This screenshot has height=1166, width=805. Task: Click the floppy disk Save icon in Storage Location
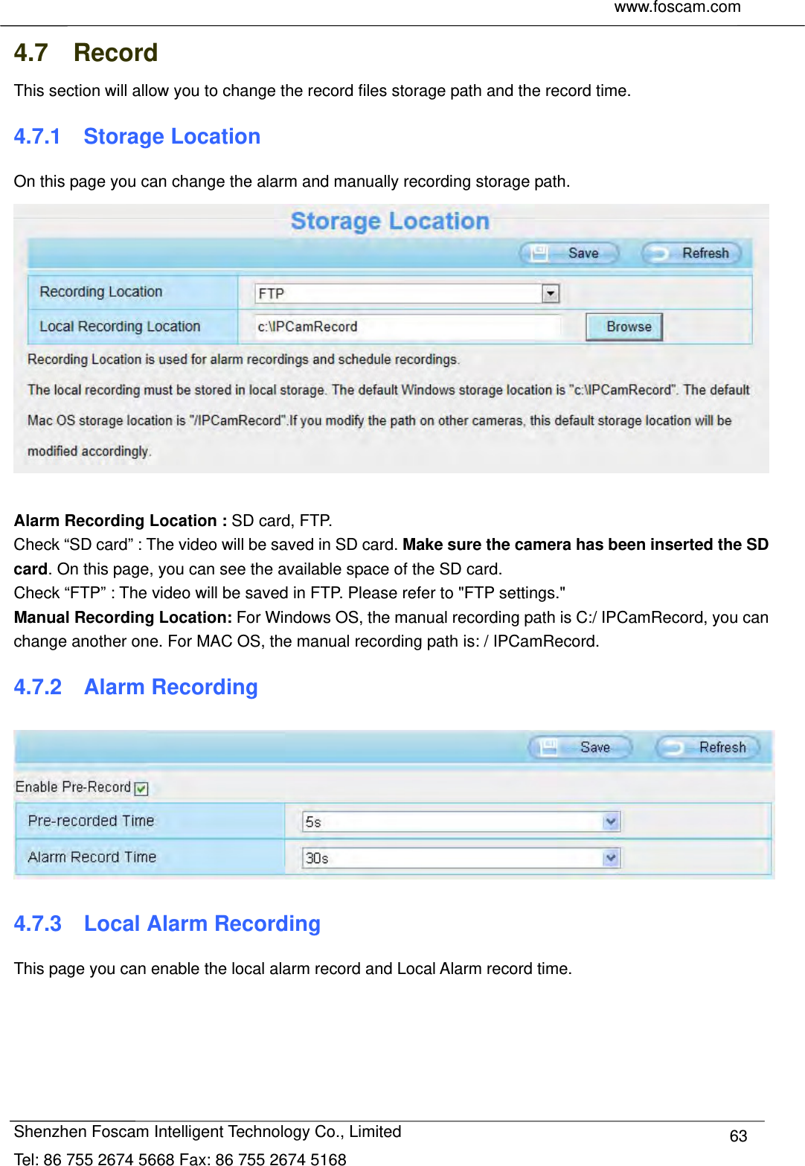[x=539, y=253]
